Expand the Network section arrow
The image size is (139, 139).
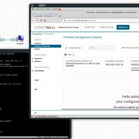33,61
